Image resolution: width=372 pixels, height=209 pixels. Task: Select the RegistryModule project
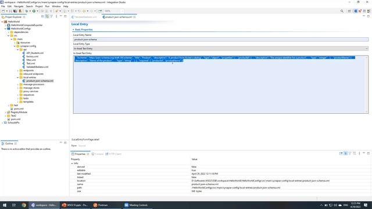19,112
